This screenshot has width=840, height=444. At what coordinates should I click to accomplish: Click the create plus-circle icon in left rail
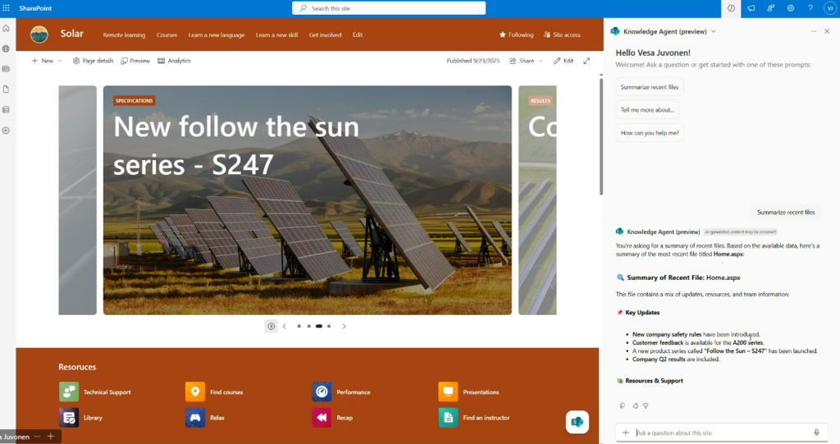coord(6,130)
